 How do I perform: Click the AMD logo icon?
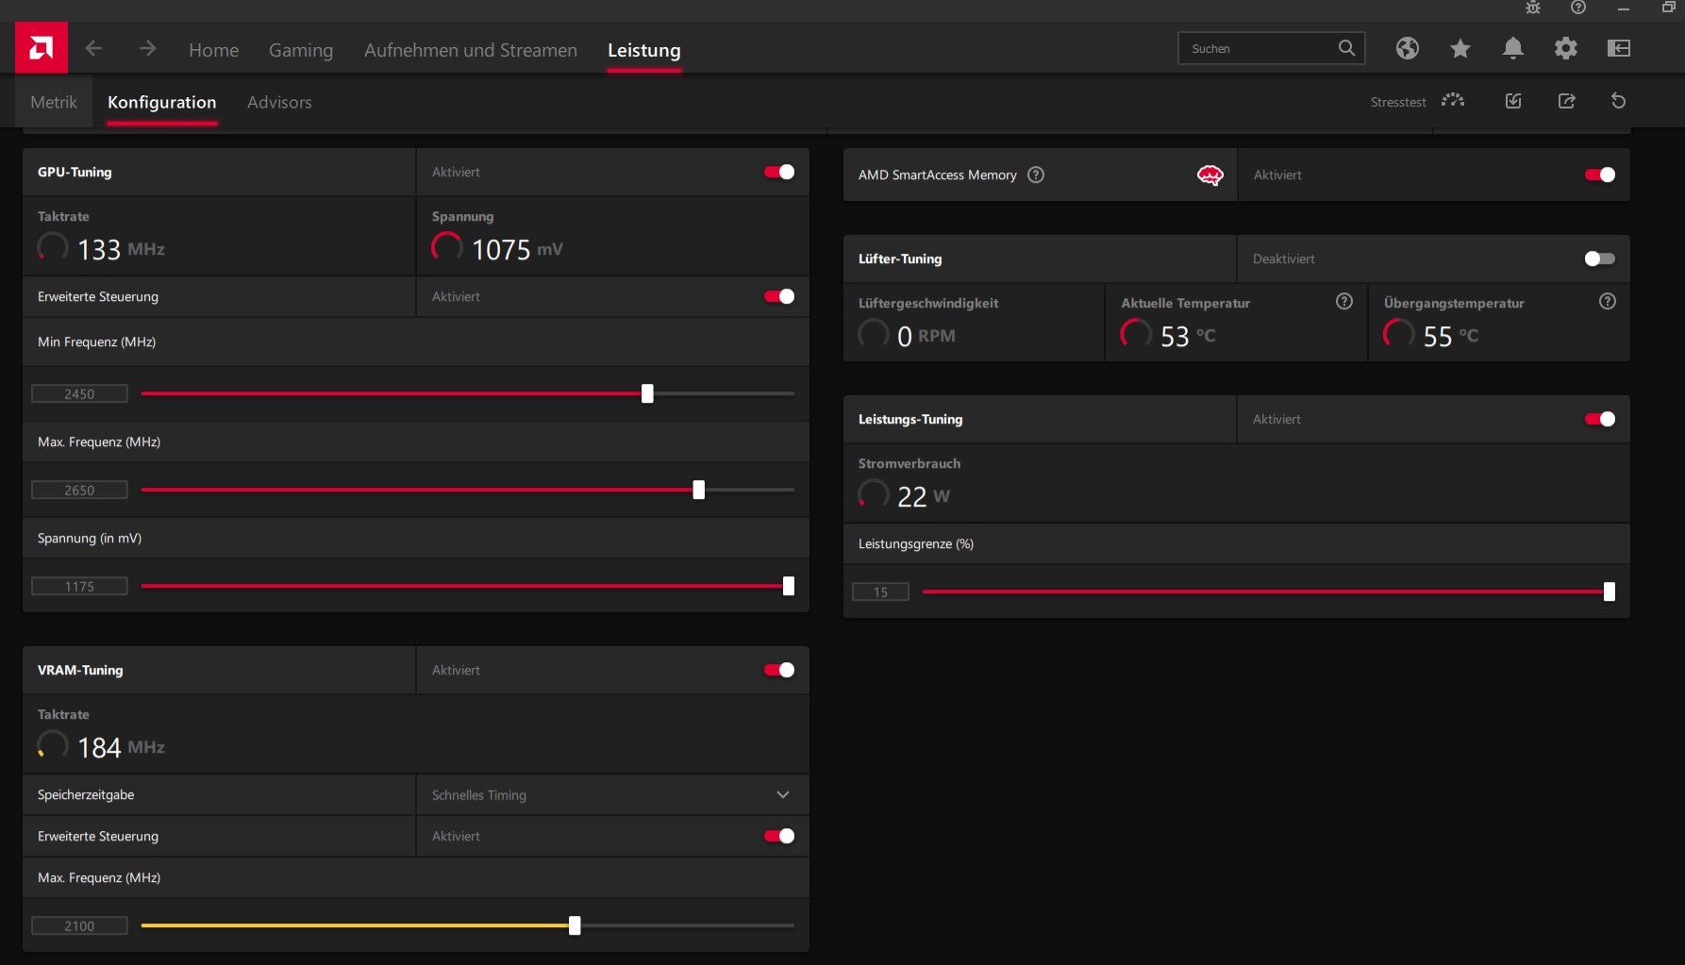tap(42, 47)
